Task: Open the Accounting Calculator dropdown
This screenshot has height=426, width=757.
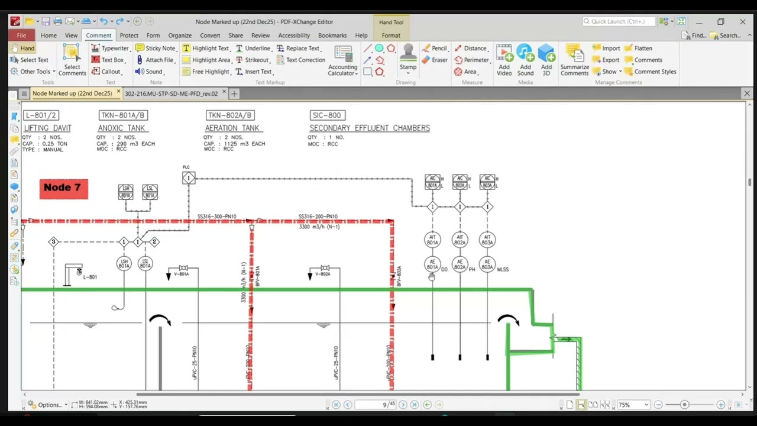Action: (343, 61)
